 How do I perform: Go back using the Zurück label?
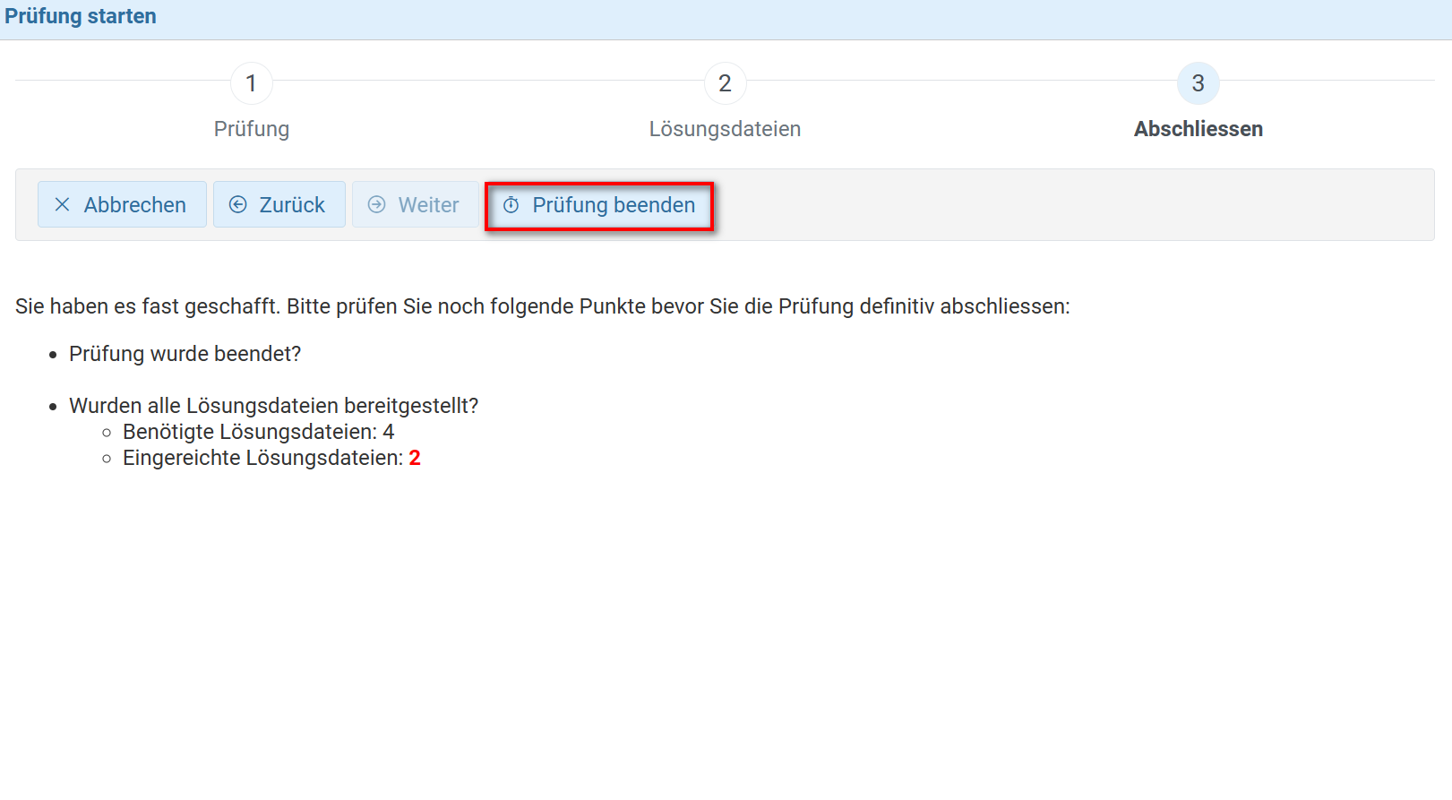point(292,205)
